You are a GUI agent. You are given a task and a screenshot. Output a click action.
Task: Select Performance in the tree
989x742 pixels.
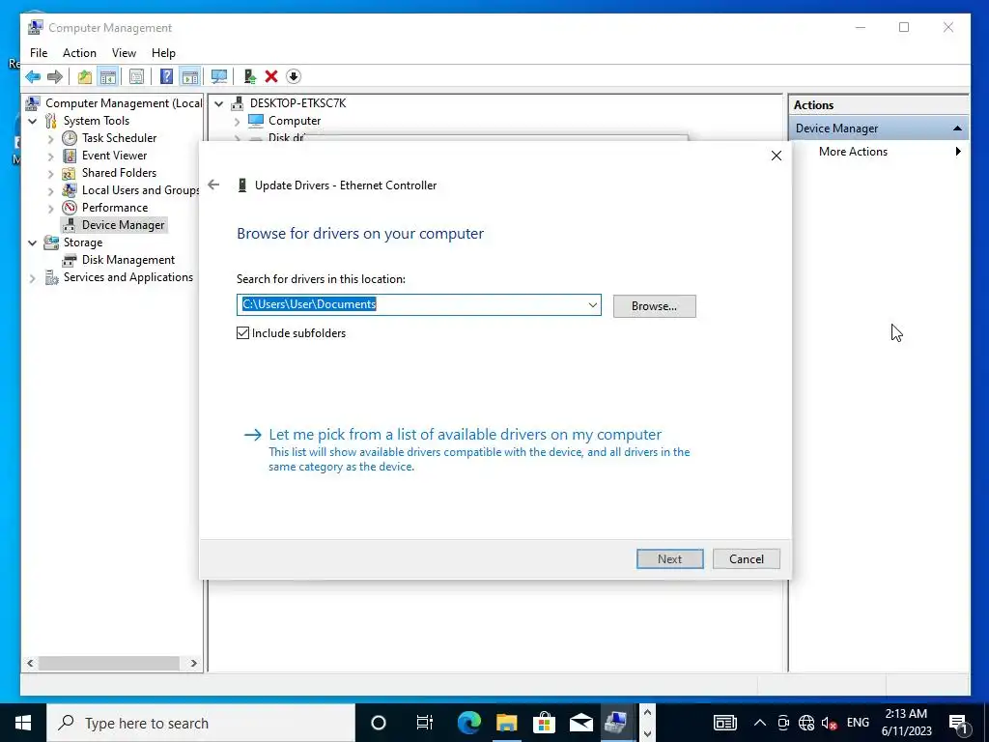(115, 208)
